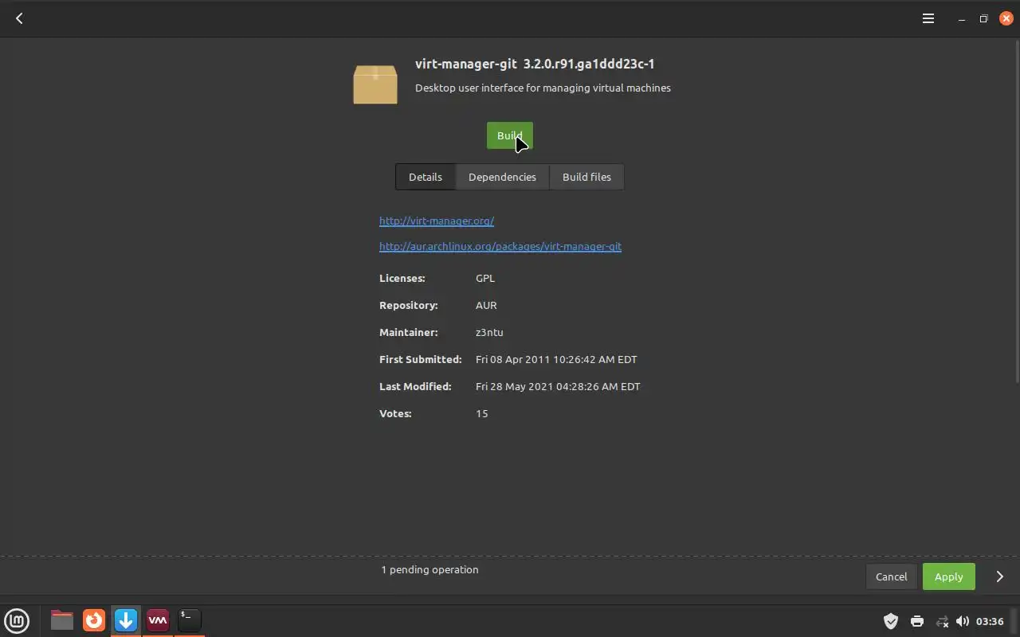Expand pending details with right chevron
The image size is (1020, 637).
click(1000, 576)
